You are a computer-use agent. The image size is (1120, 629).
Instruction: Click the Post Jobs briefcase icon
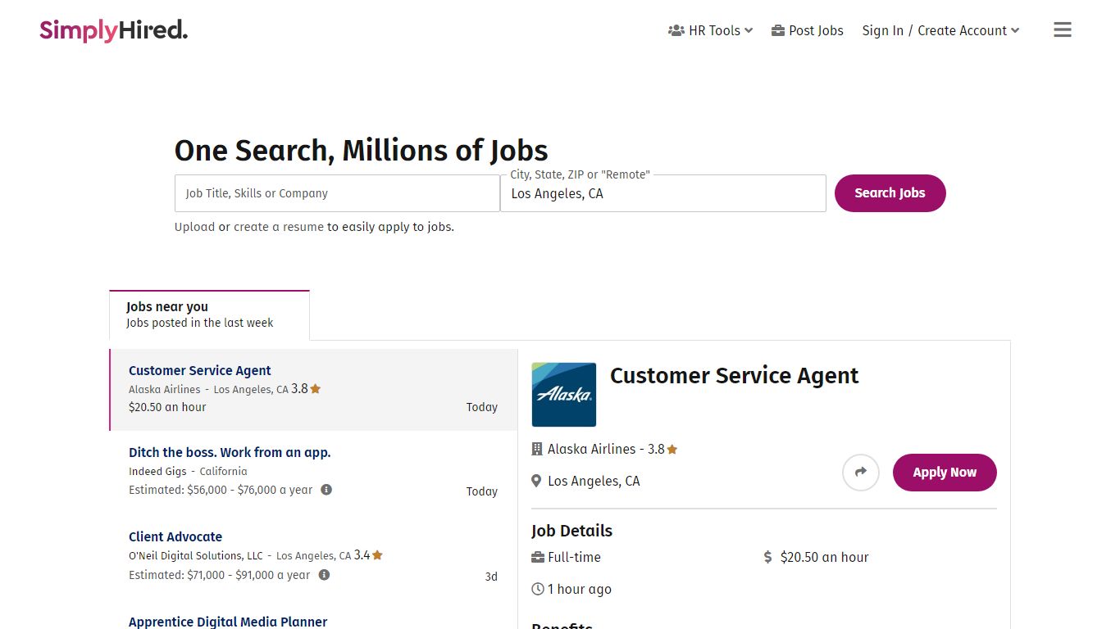[x=778, y=30]
